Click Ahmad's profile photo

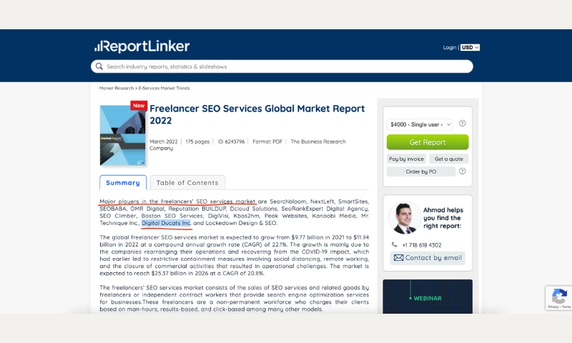(405, 218)
